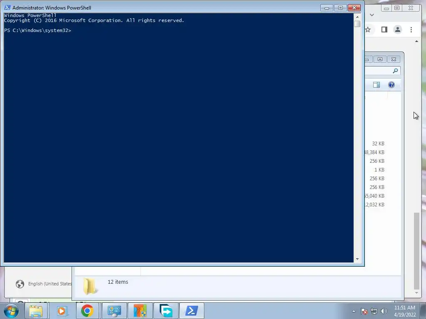Click Chrome page scroll up arrow

pos(416,41)
